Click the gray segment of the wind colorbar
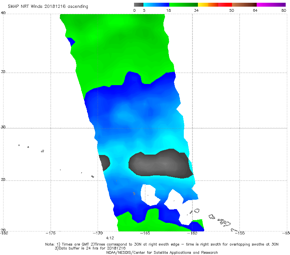The image size is (290, 255). [x=139, y=5]
